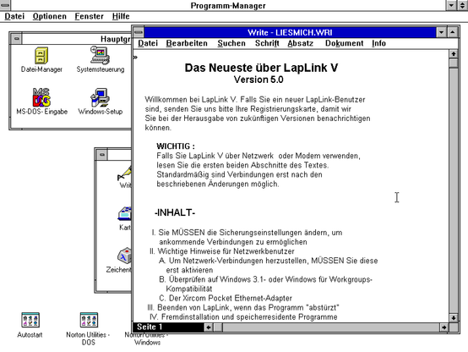Open the Info menu in Write
The image size is (468, 352).
(378, 43)
